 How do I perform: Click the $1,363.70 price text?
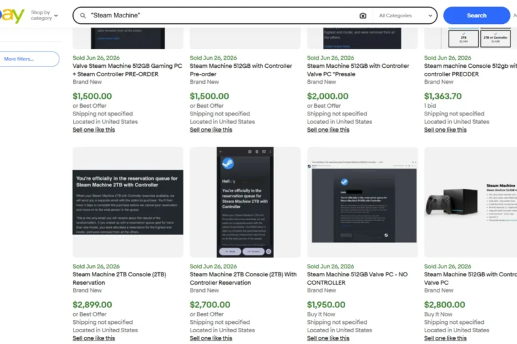coord(443,96)
